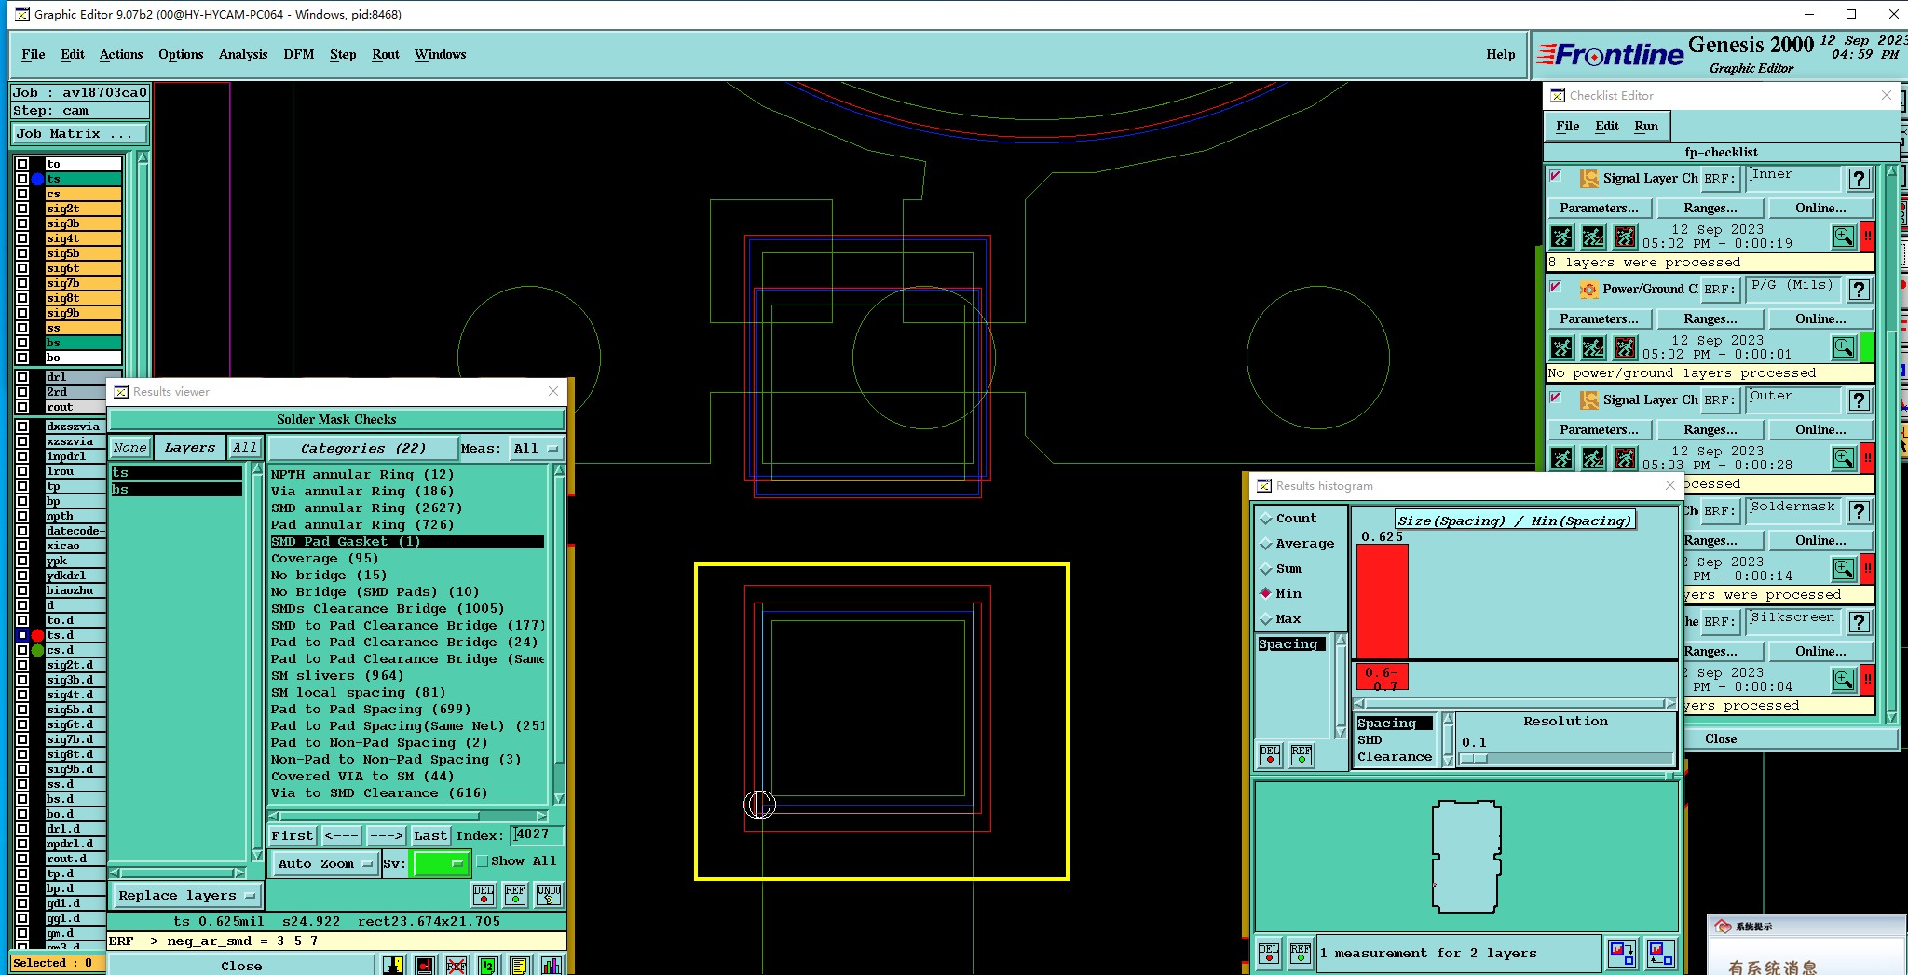1908x975 pixels.
Task: Click the red-symbol icon in Results viewer bottom bar
Action: 424,966
